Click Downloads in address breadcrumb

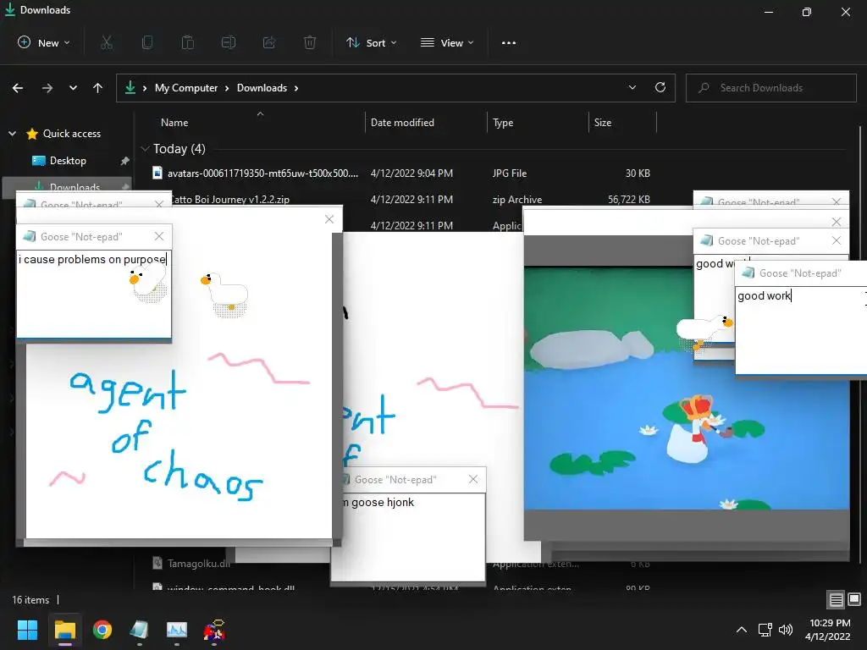[262, 88]
